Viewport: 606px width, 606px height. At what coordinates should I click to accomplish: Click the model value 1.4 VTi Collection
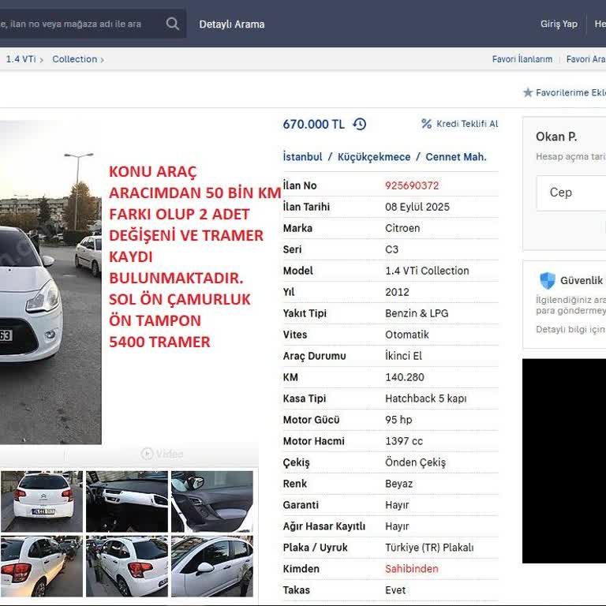coord(427,271)
